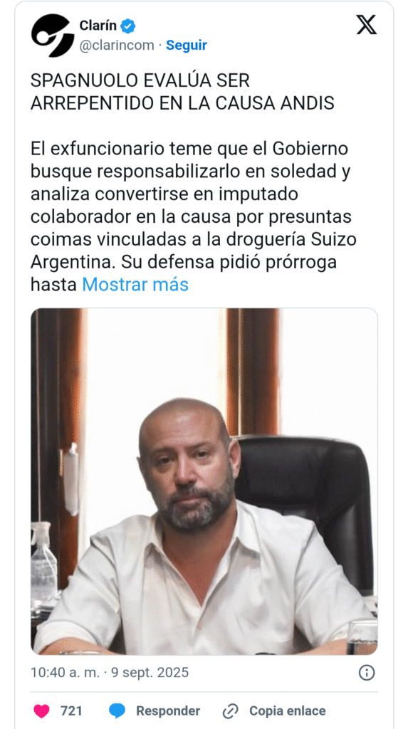Click the reply speech bubble icon
The height and width of the screenshot is (729, 408).
click(x=117, y=711)
